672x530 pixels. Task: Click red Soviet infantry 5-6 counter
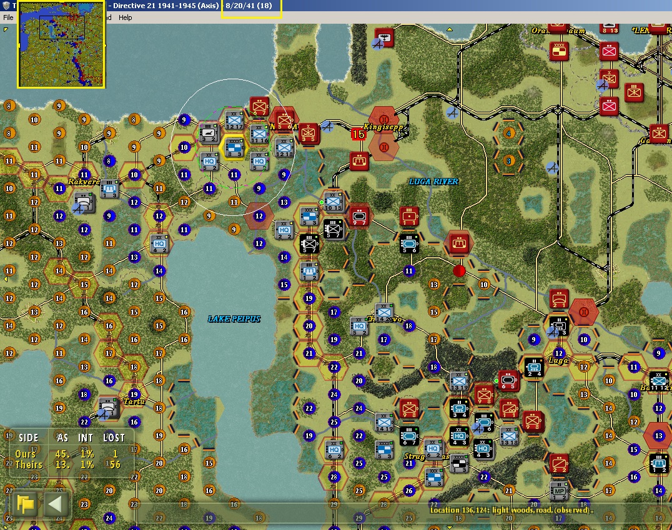pyautogui.click(x=284, y=120)
